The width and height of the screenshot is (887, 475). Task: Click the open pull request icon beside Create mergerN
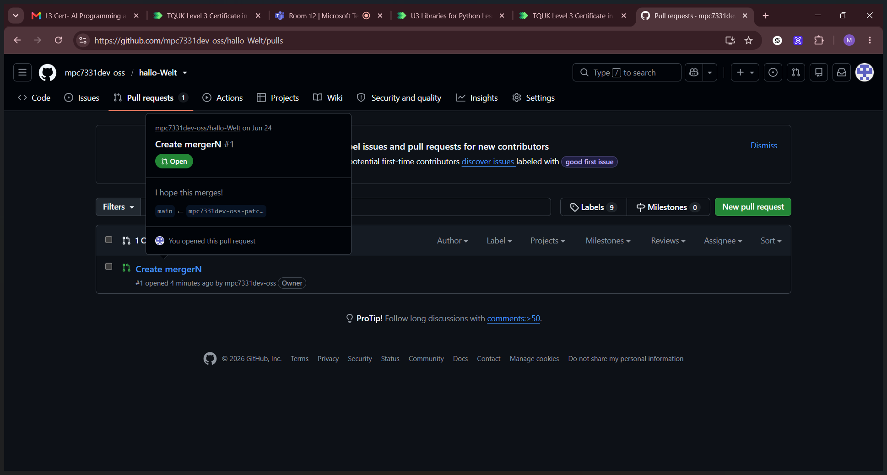pyautogui.click(x=126, y=268)
